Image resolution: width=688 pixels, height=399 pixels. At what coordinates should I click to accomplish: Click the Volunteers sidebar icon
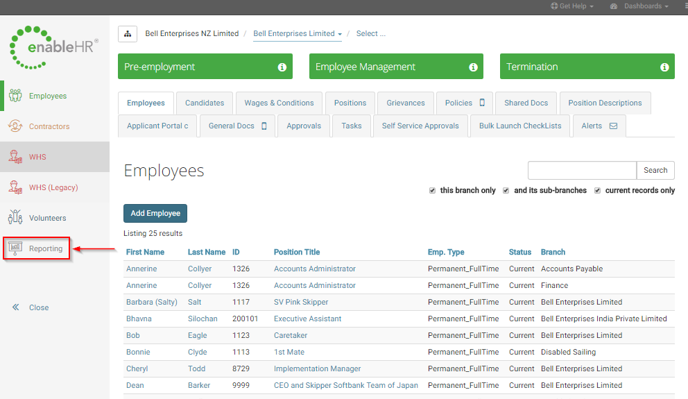(x=15, y=218)
